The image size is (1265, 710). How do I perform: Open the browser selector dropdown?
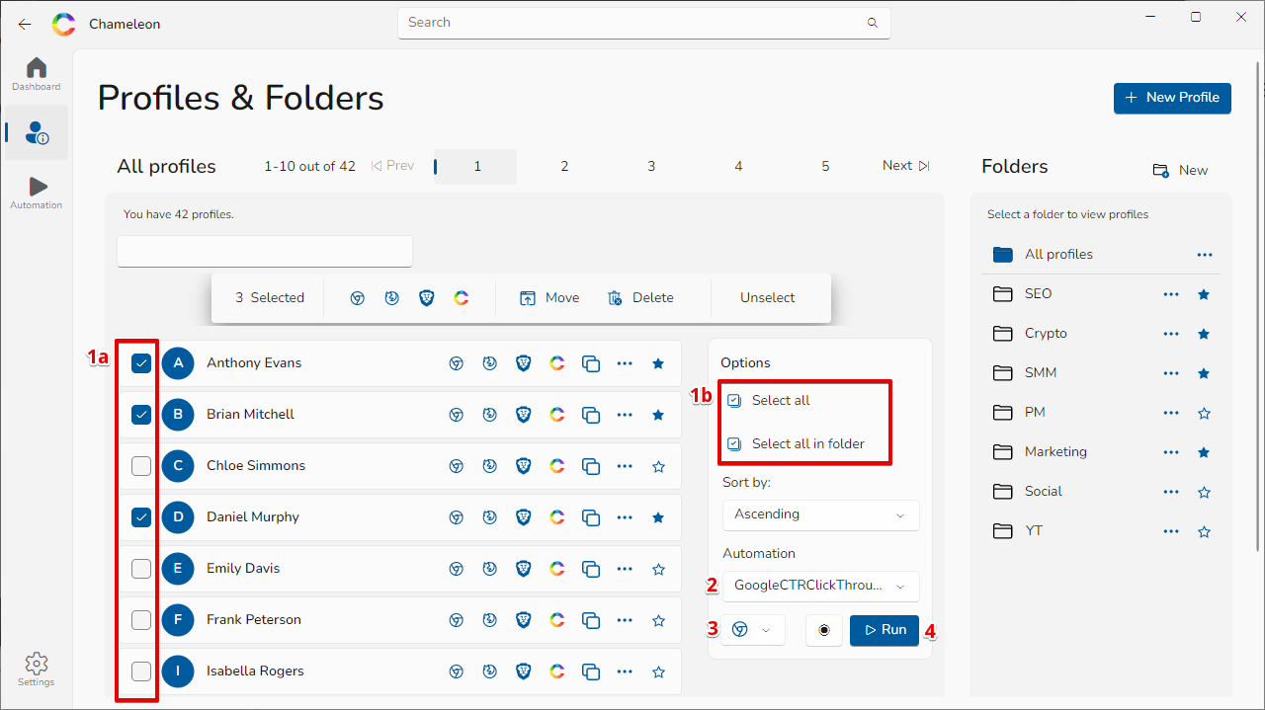(x=753, y=630)
